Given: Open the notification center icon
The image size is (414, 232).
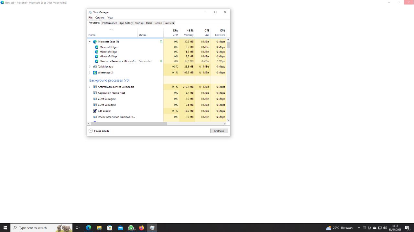Looking at the screenshot, I should 407,228.
